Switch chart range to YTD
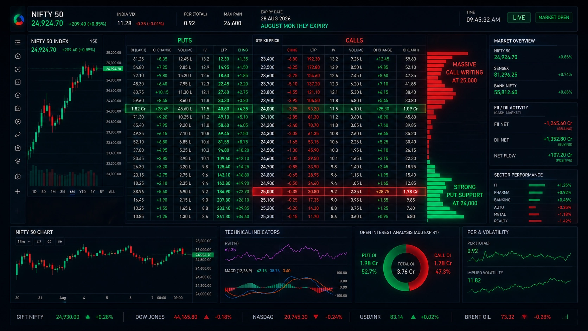The height and width of the screenshot is (331, 588). (82, 192)
